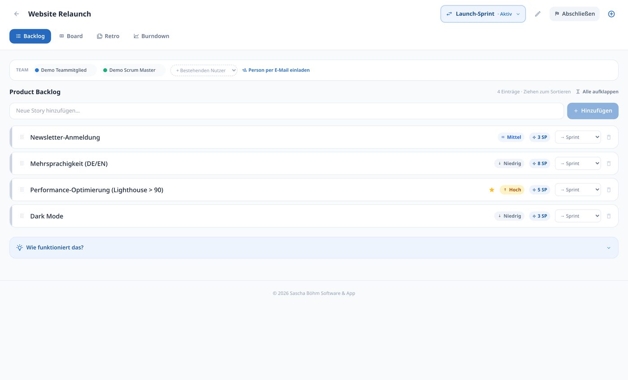628x380 pixels.
Task: Expand all entries with Alle aufklappen
Action: point(597,92)
